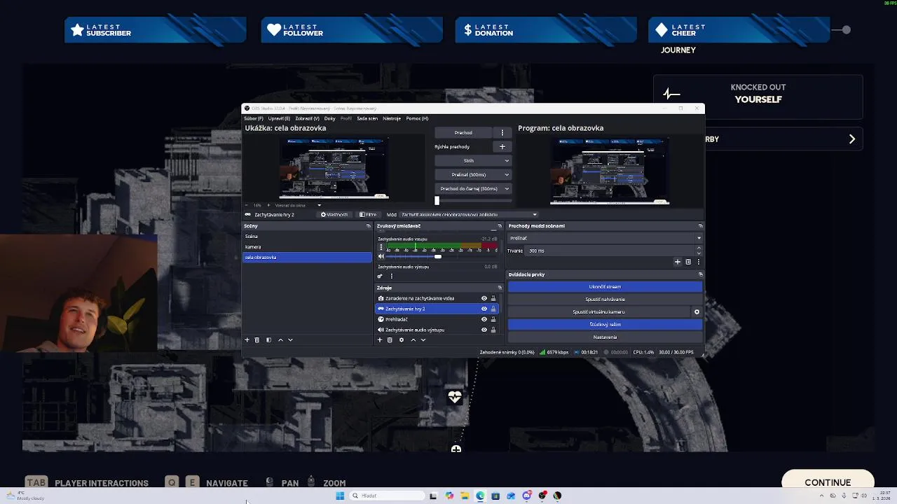The height and width of the screenshot is (504, 897).
Task: Toggle the Štúdiový režim button
Action: (605, 324)
